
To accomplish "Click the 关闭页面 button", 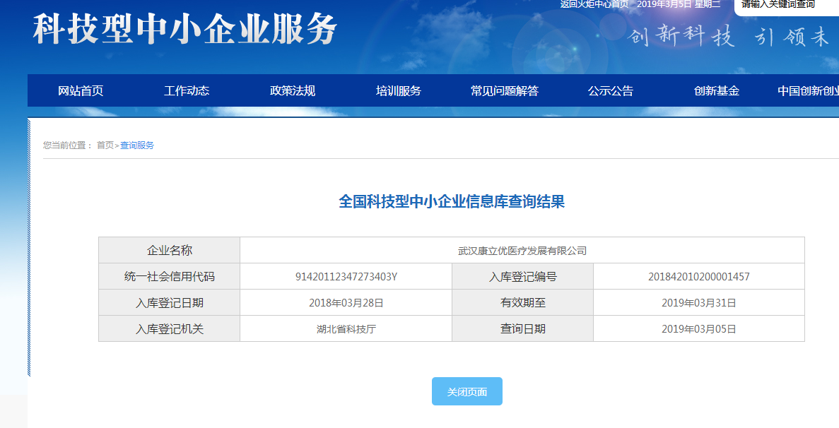I will point(467,392).
